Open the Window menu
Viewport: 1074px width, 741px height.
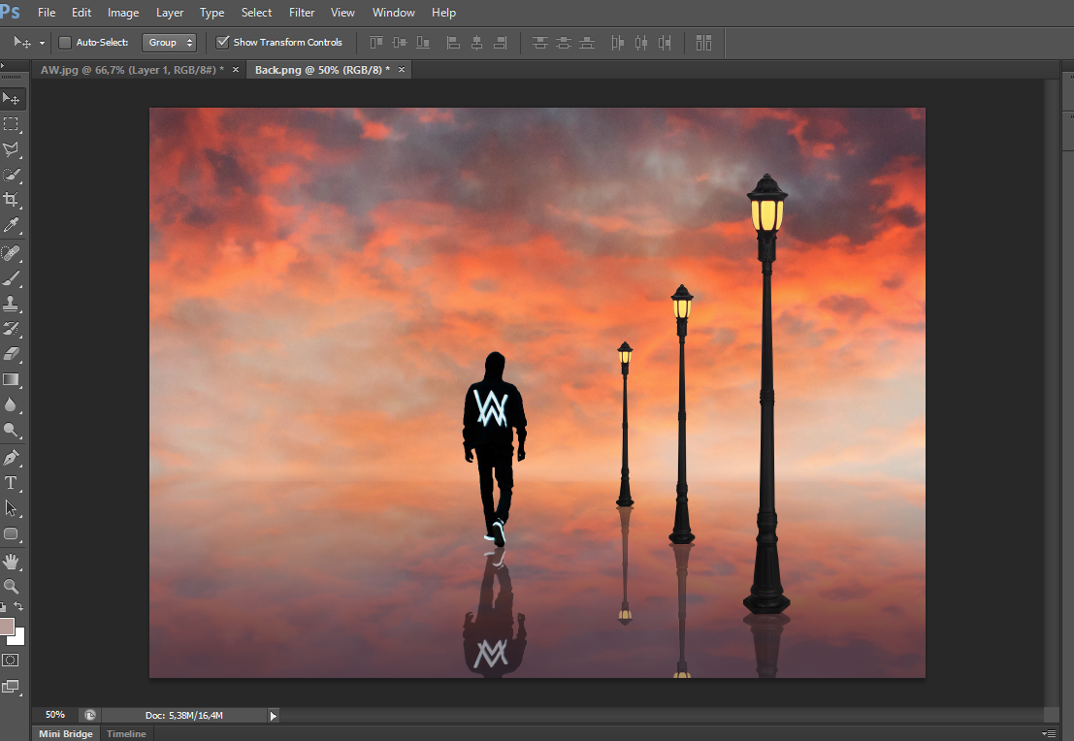pos(393,13)
